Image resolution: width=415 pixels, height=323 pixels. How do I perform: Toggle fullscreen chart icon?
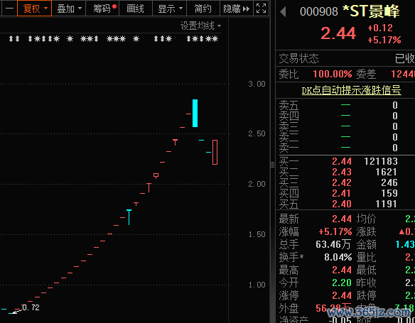(x=261, y=9)
